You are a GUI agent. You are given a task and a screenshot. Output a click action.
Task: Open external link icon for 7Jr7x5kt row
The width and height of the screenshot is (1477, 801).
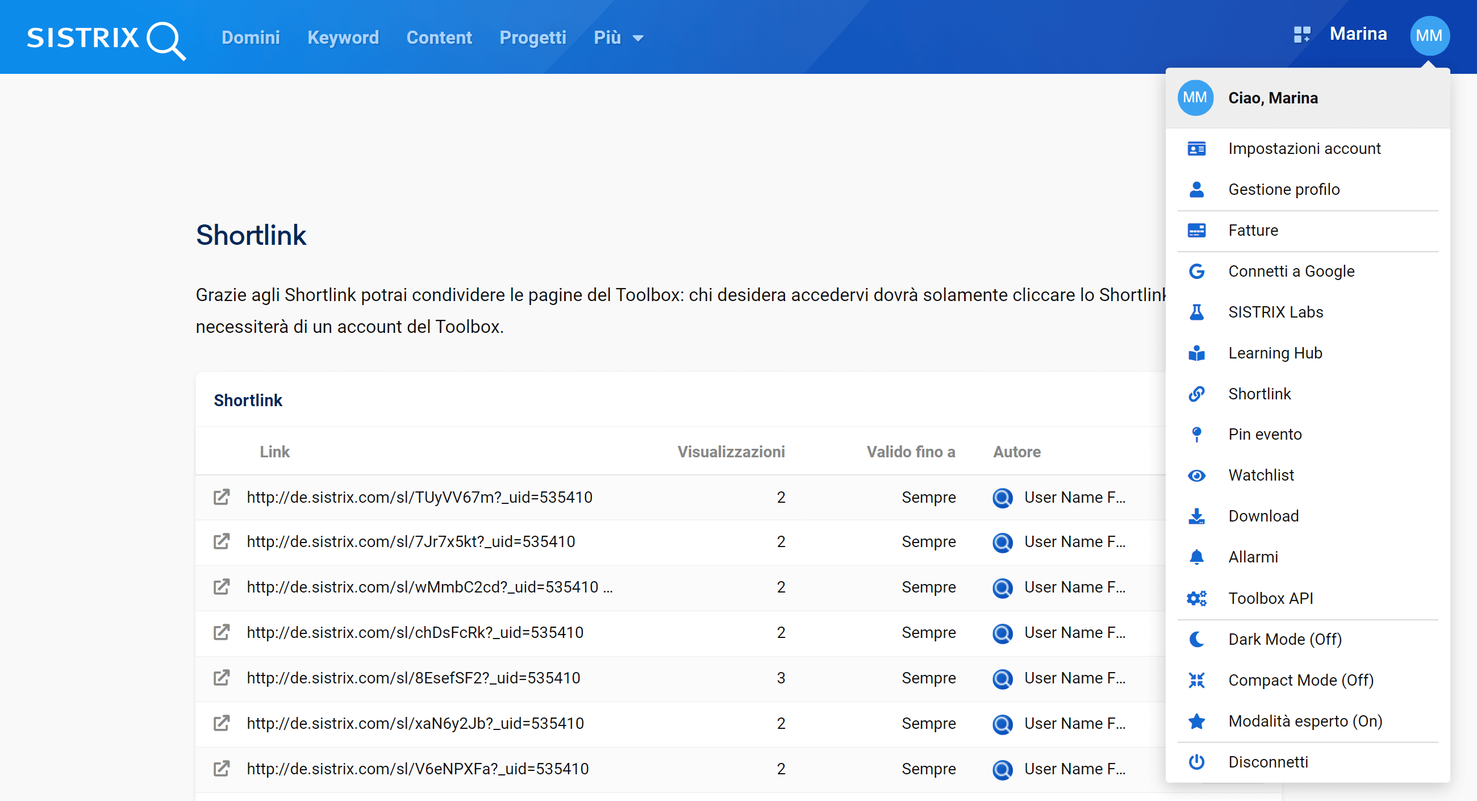coord(222,542)
